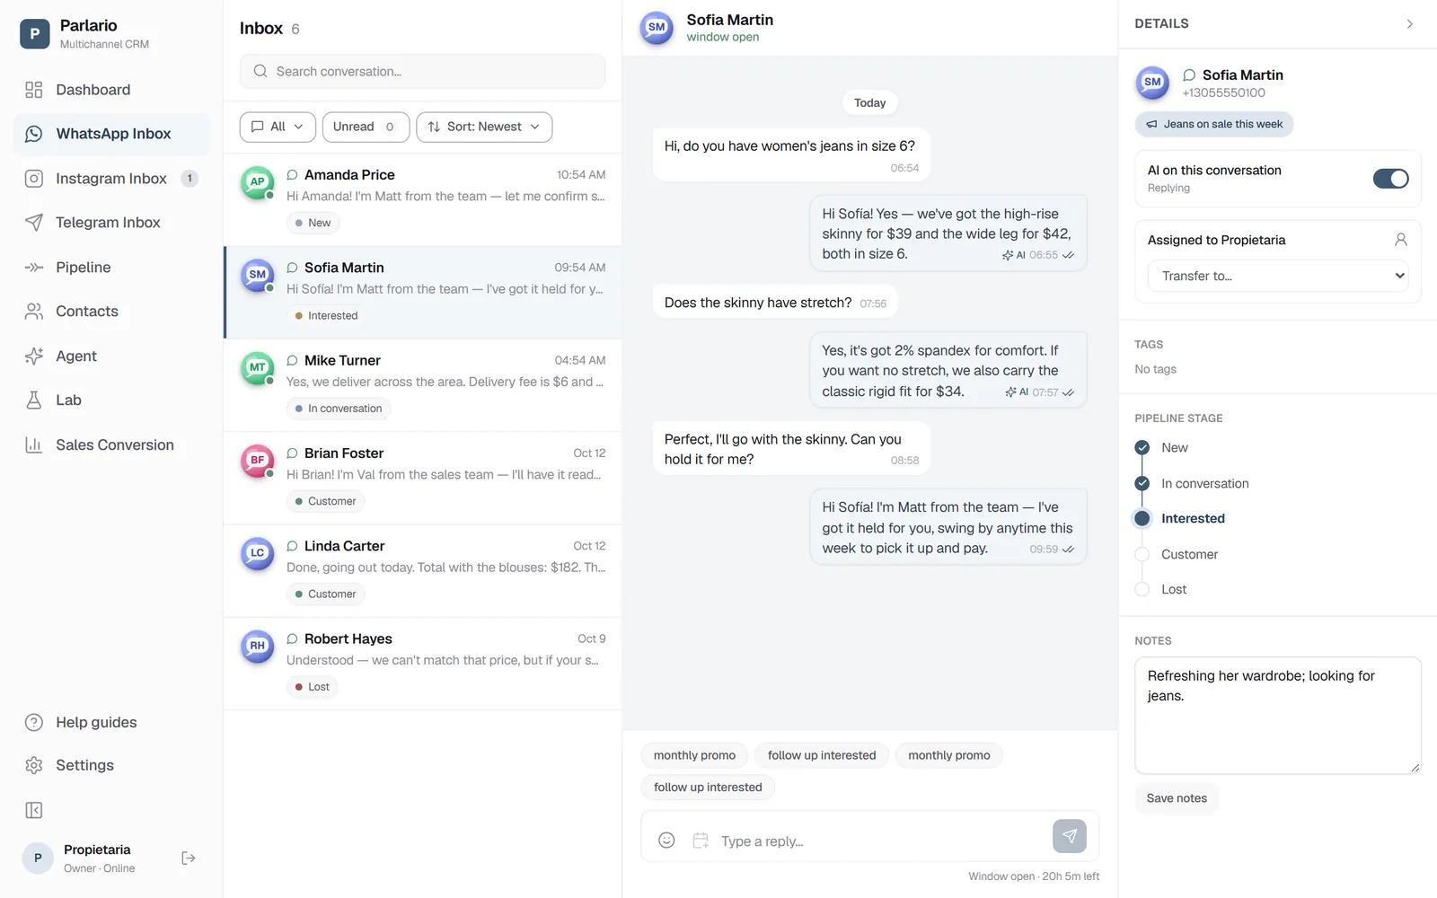The height and width of the screenshot is (898, 1437).
Task: Click the Instagram Inbox unread badge
Action: pos(190,179)
